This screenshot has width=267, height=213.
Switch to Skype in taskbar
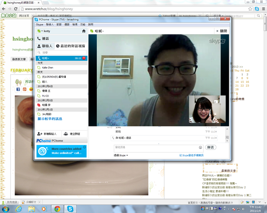[x=70, y=209]
